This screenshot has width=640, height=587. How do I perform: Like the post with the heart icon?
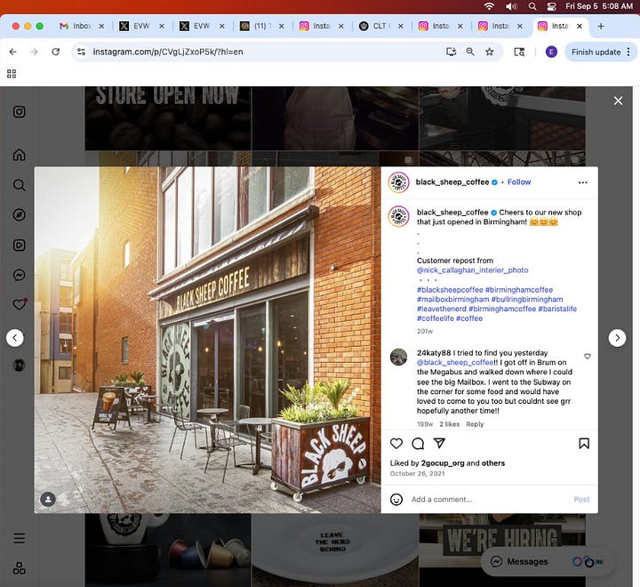[x=396, y=444]
